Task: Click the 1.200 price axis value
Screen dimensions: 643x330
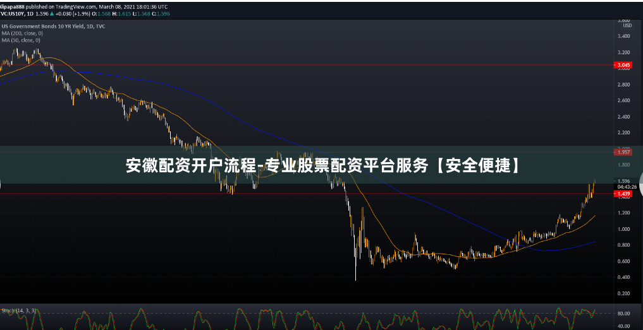Action: pos(624,213)
